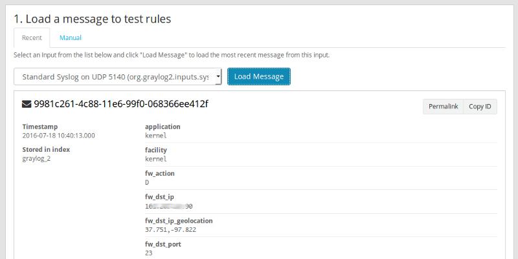Click the fw_dst_port value 23

149,253
